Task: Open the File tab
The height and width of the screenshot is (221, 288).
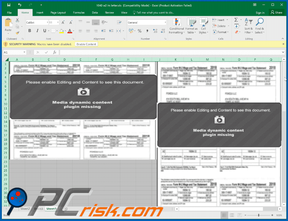Action: point(9,12)
